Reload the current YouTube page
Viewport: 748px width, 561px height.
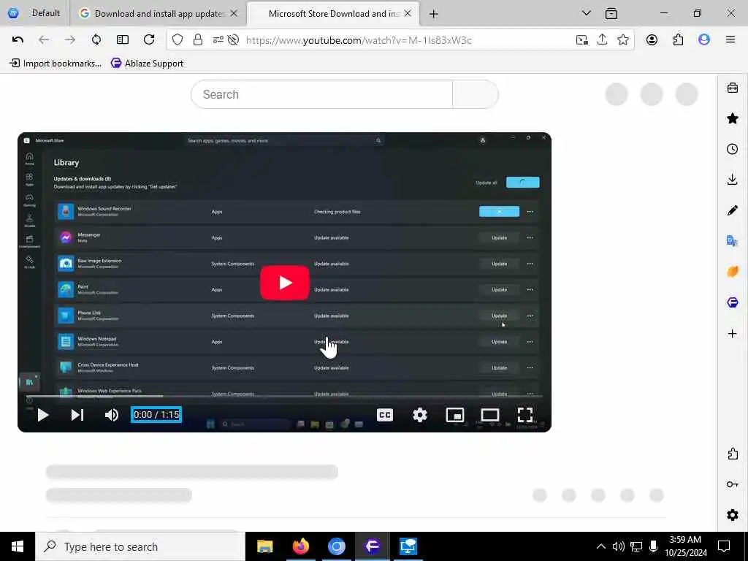pos(149,40)
